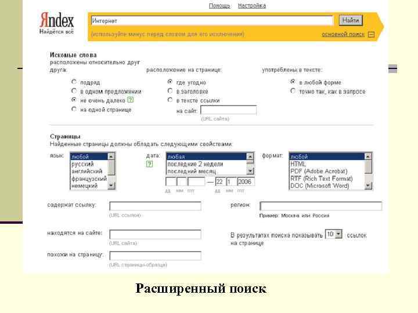Open the date help question-mark icon
The width and height of the screenshot is (418, 313).
point(149,164)
